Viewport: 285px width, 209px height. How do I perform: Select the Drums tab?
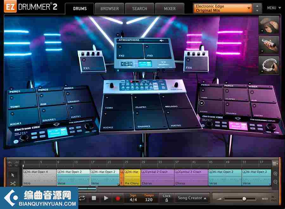[79, 9]
